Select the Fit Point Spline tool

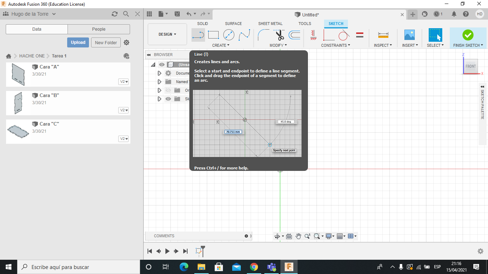[244, 35]
